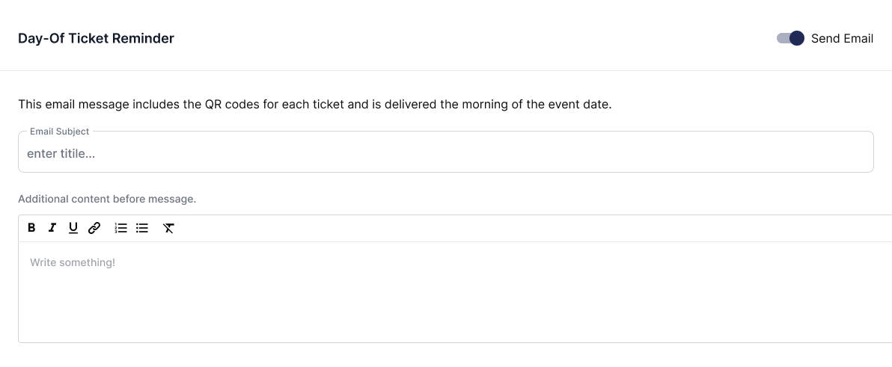The image size is (892, 367).
Task: Click the grey track of the Send Email switch
Action: click(783, 38)
